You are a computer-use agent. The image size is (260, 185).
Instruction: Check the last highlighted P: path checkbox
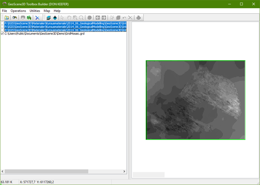tap(2, 30)
